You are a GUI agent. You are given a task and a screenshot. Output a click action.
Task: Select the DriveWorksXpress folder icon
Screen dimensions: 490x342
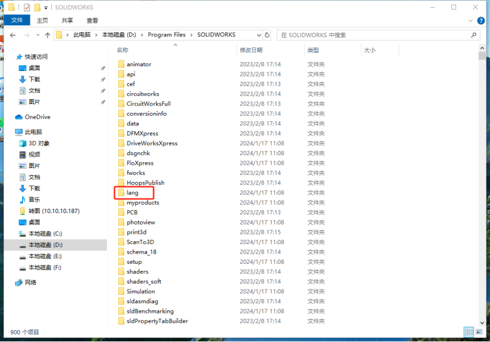[x=121, y=143]
